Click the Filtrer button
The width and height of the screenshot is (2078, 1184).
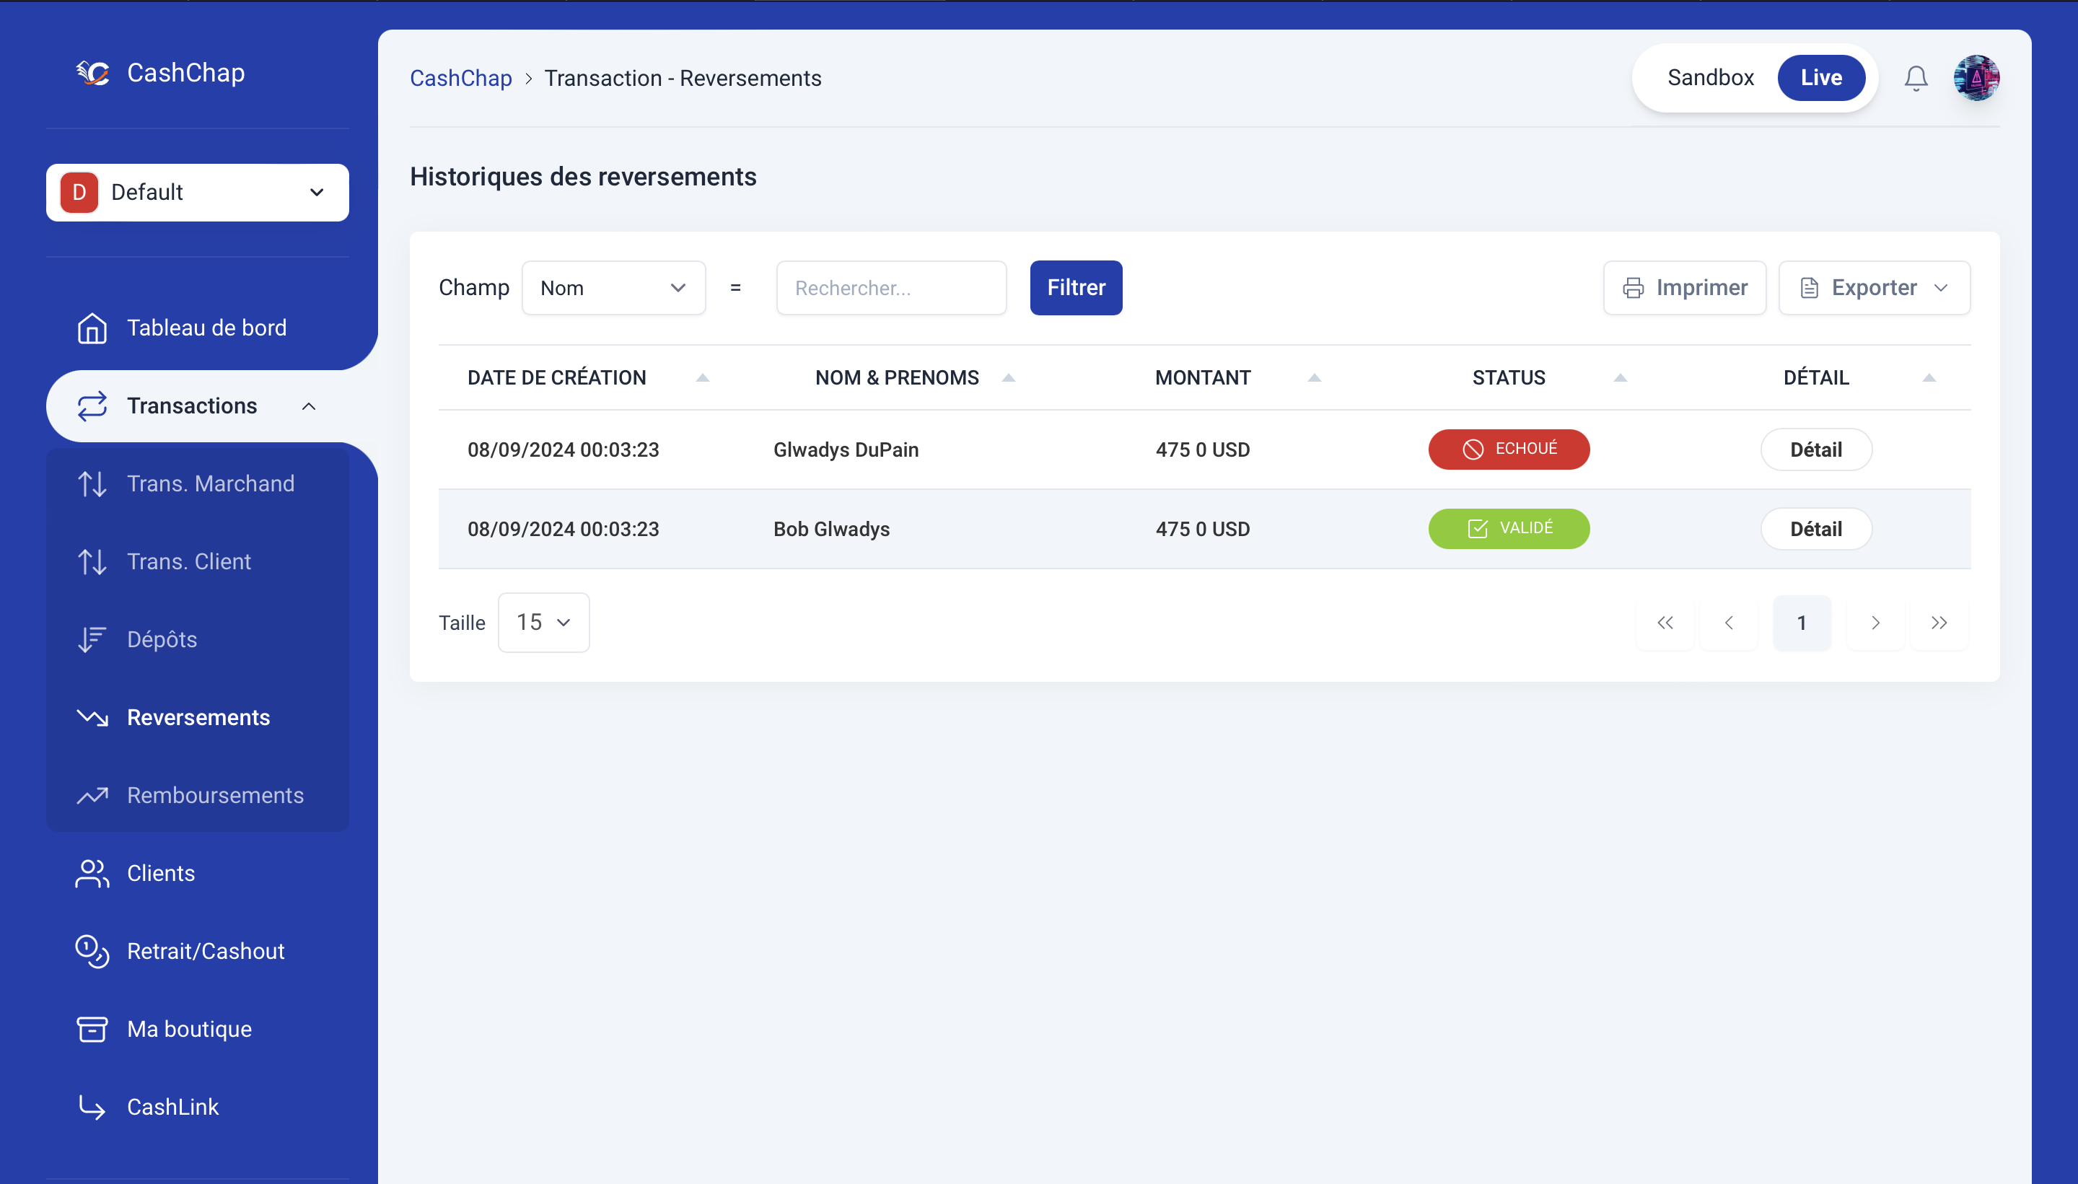pyautogui.click(x=1075, y=288)
